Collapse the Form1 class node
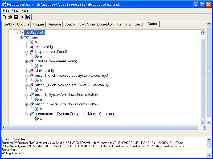The height and width of the screenshot is (159, 213). (22, 37)
